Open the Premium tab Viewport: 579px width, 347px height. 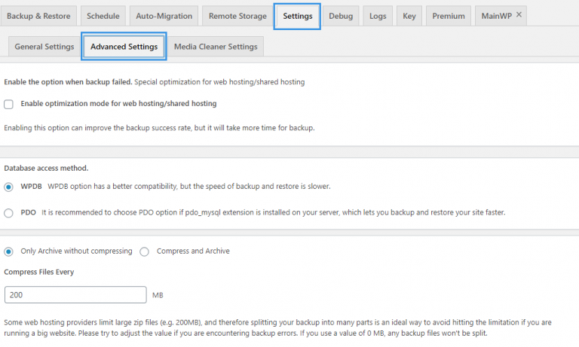(448, 16)
